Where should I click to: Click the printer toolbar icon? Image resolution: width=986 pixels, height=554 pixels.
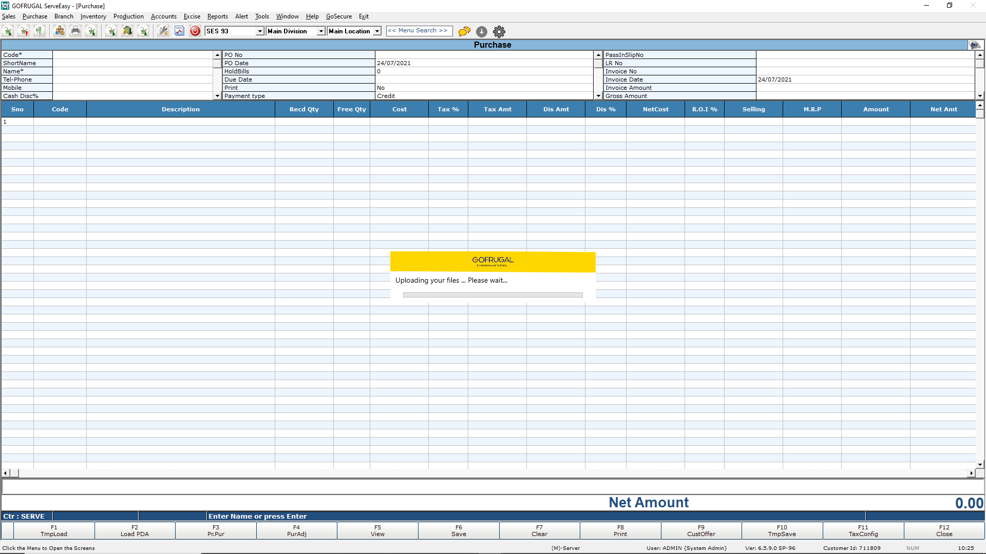click(75, 31)
